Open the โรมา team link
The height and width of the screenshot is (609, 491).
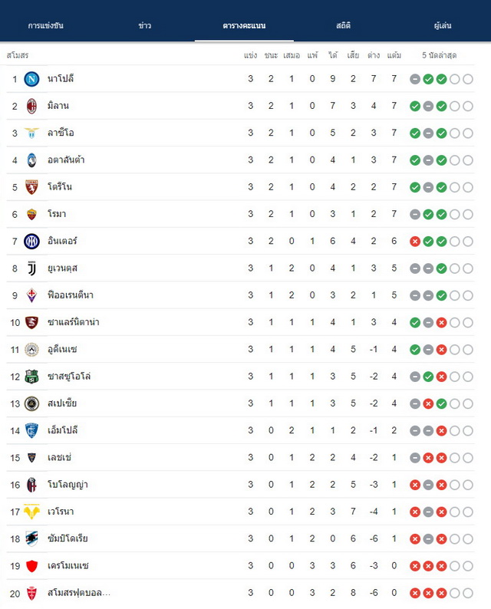point(57,214)
